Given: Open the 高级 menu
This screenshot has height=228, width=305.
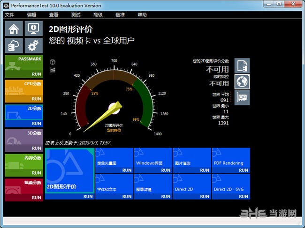Looking at the screenshot, I should [x=98, y=15].
